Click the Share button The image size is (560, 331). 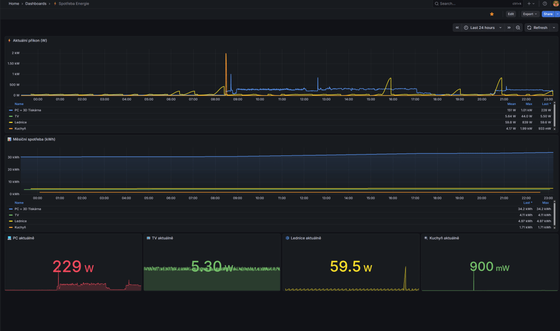(x=548, y=14)
